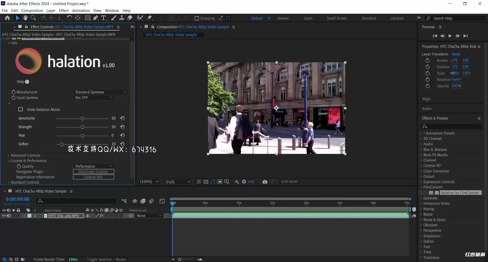Jump to first frame in Preview
The width and height of the screenshot is (488, 262).
click(x=435, y=36)
